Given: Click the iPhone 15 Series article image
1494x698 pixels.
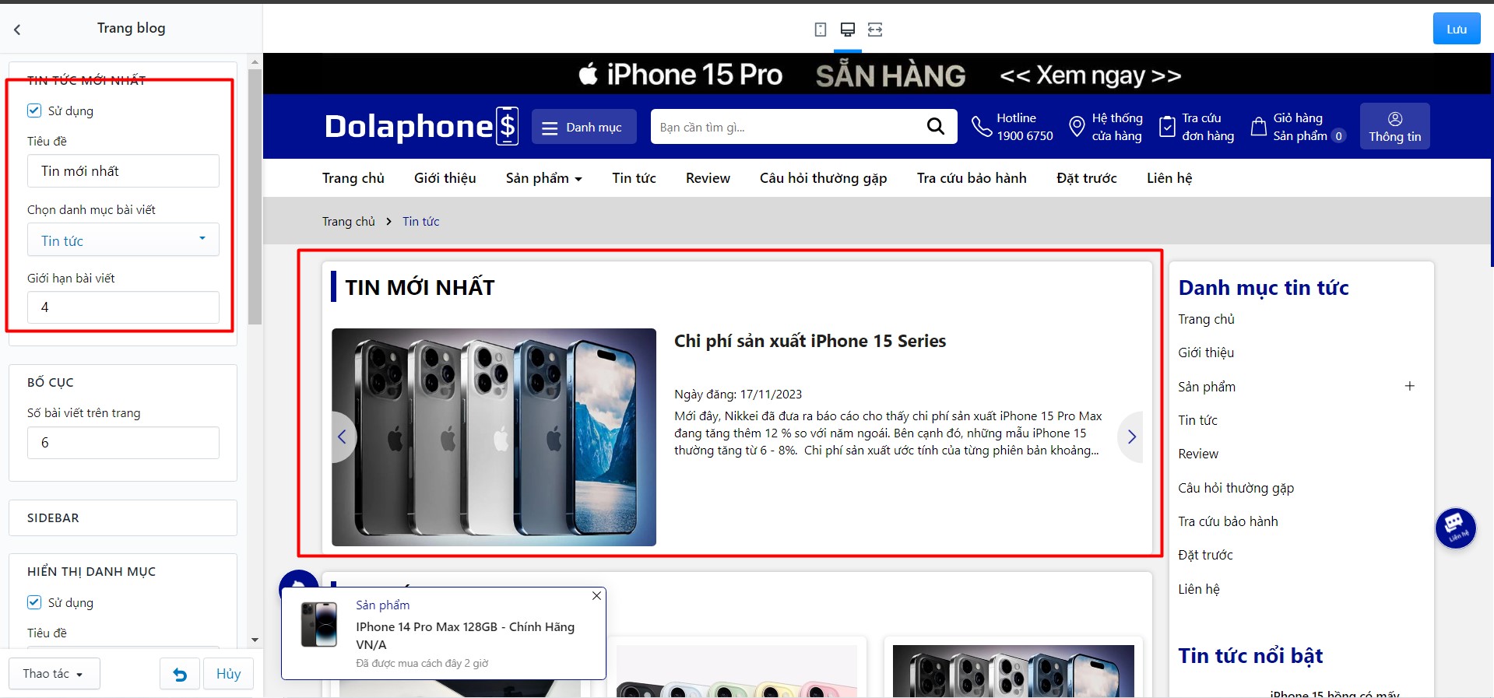Looking at the screenshot, I should pos(494,437).
